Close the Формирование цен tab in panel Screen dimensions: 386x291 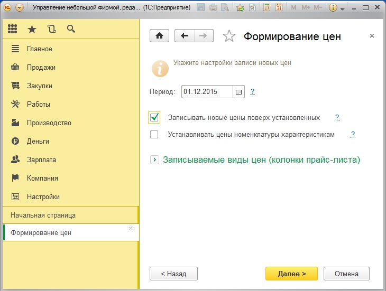pyautogui.click(x=131, y=228)
